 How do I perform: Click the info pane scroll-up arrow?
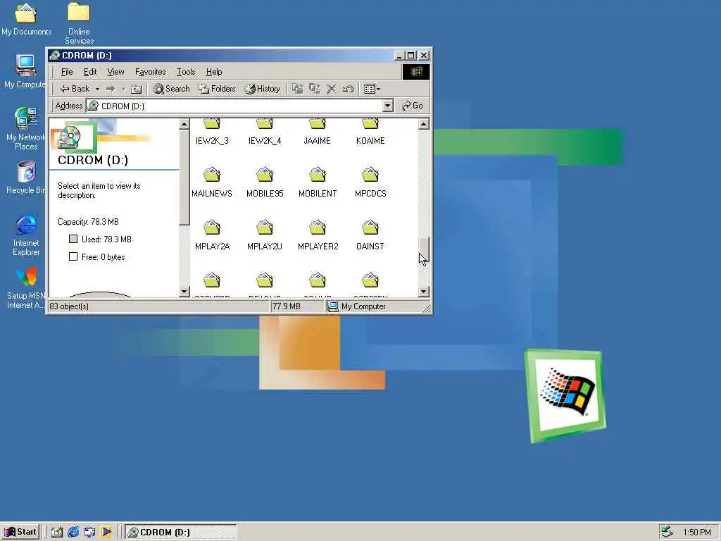click(184, 124)
